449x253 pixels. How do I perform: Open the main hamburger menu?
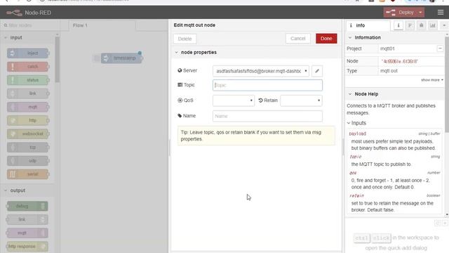[441, 13]
